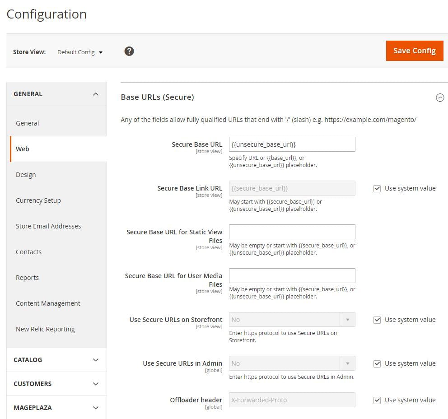
Task: Open the Store View selector
Action: tap(80, 52)
